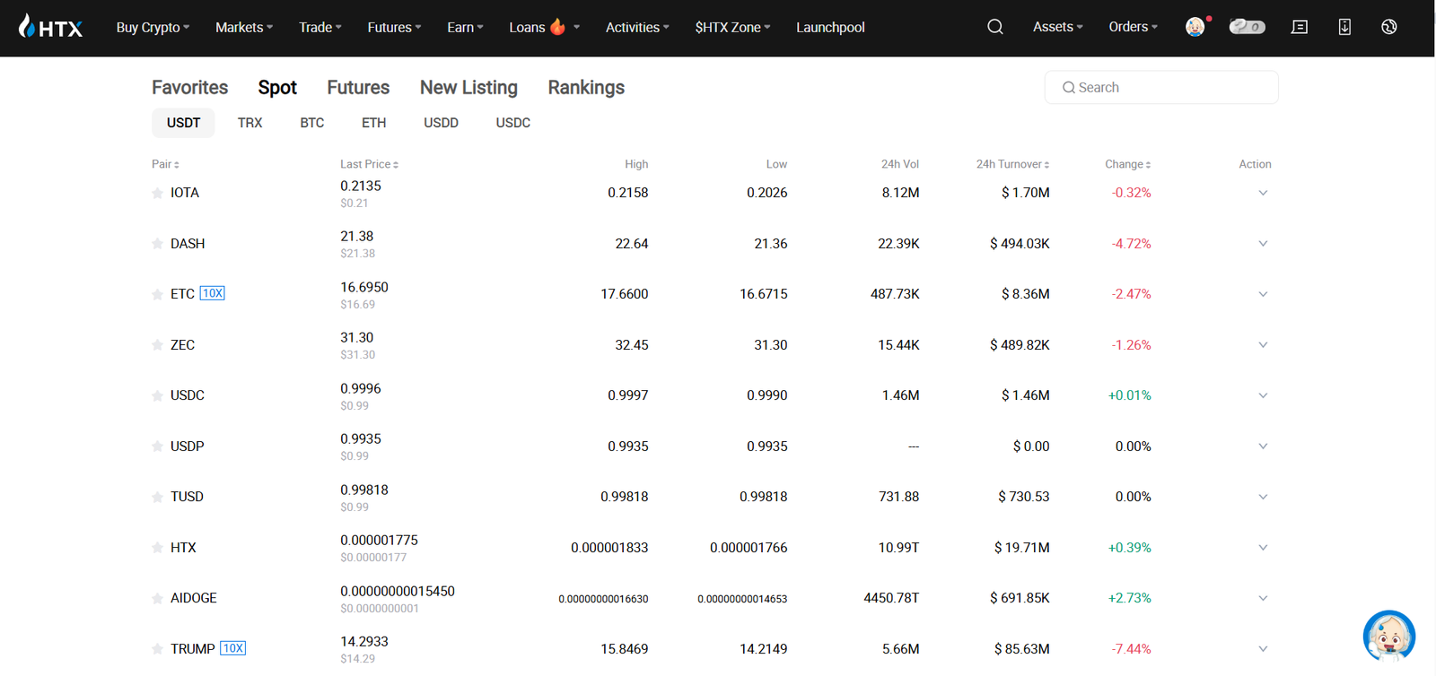Select the USDC quote filter tab
Image resolution: width=1436 pixels, height=676 pixels.
coord(512,123)
